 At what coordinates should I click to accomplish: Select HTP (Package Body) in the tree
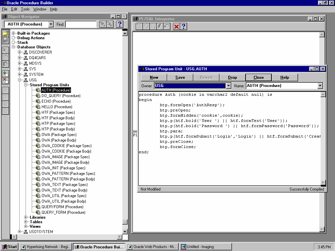[58, 129]
